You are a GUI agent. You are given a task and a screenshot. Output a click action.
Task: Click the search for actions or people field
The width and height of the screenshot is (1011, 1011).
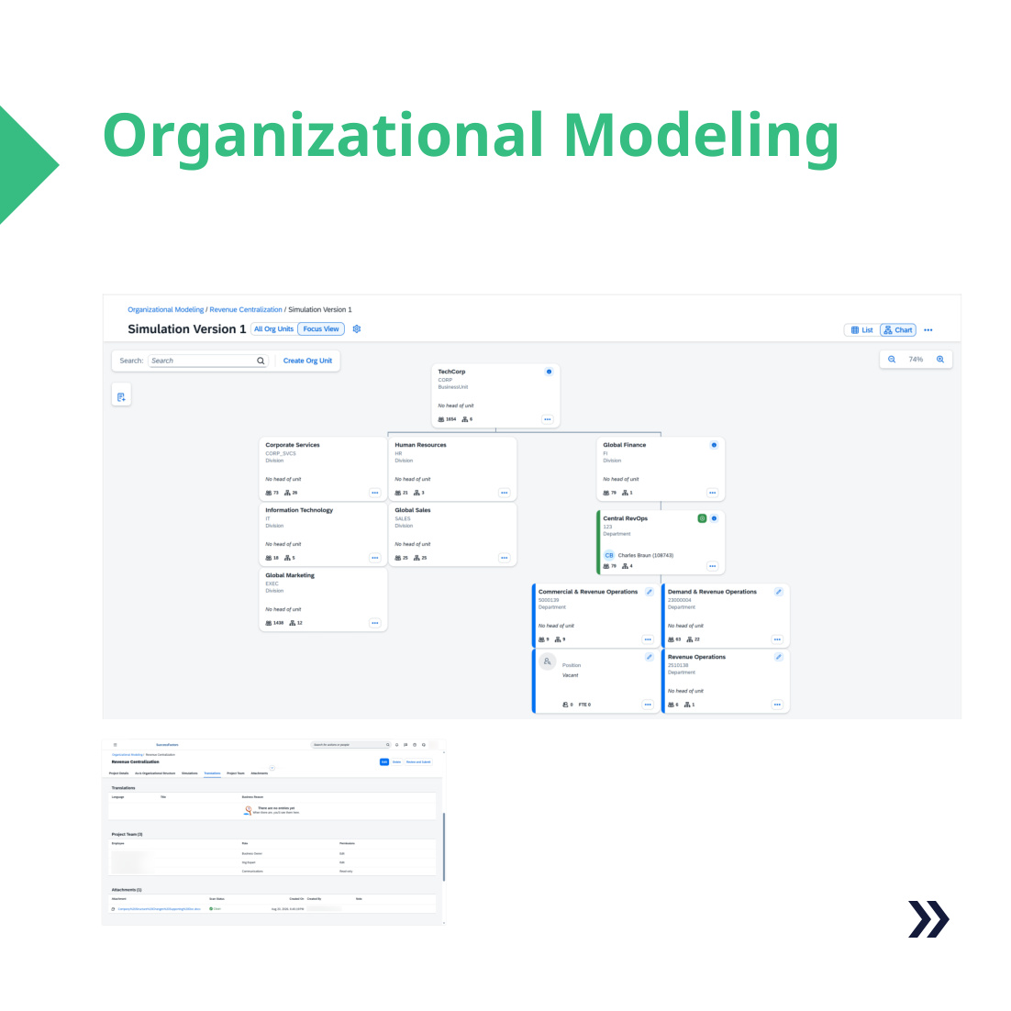pyautogui.click(x=350, y=745)
